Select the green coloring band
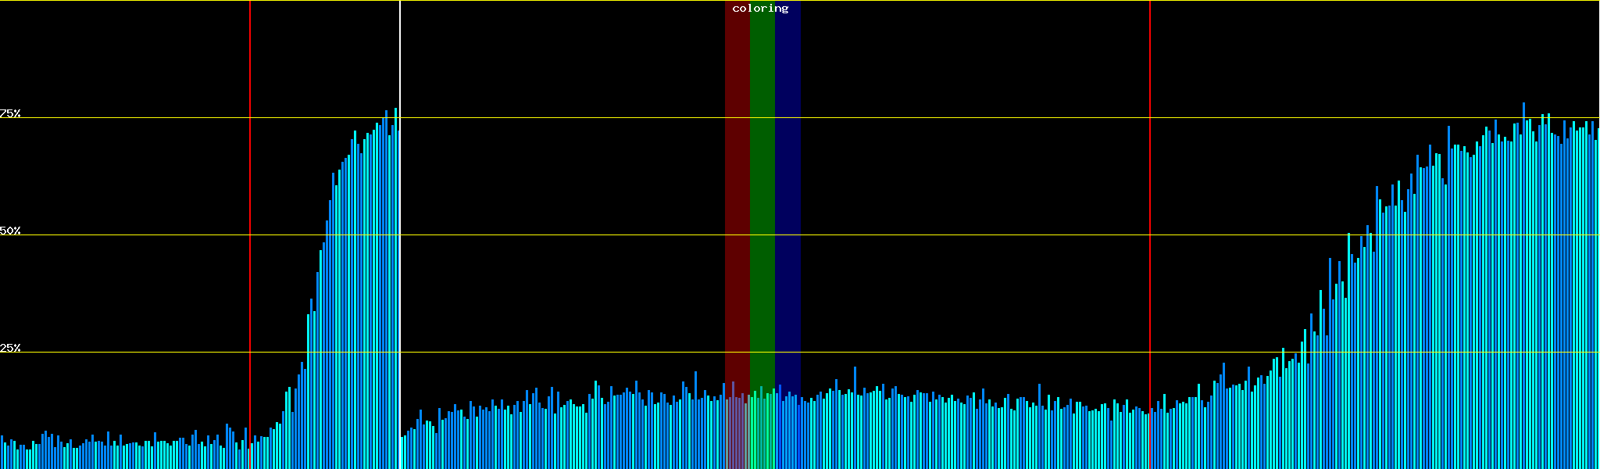The width and height of the screenshot is (1600, 469). (x=762, y=195)
